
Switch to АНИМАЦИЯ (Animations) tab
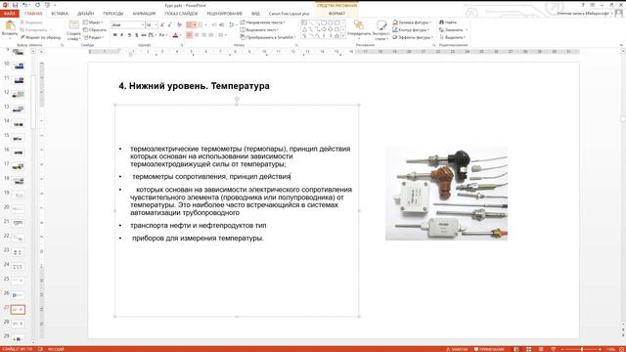pyautogui.click(x=144, y=13)
